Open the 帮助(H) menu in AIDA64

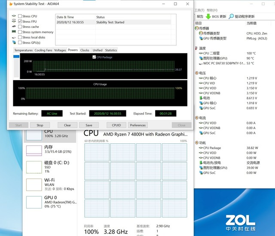tap(212, 10)
